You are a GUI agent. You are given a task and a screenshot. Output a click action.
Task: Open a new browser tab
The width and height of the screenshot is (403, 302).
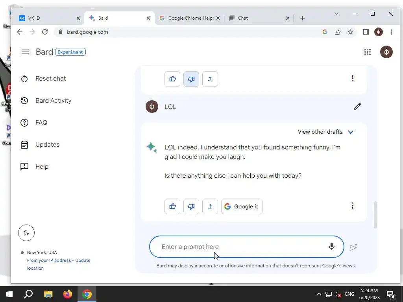click(x=303, y=18)
